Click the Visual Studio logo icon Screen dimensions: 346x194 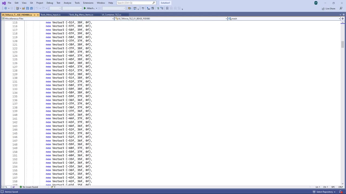tap(4, 3)
